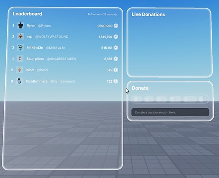Select the display name Sour_pikles

pyautogui.click(x=35, y=59)
